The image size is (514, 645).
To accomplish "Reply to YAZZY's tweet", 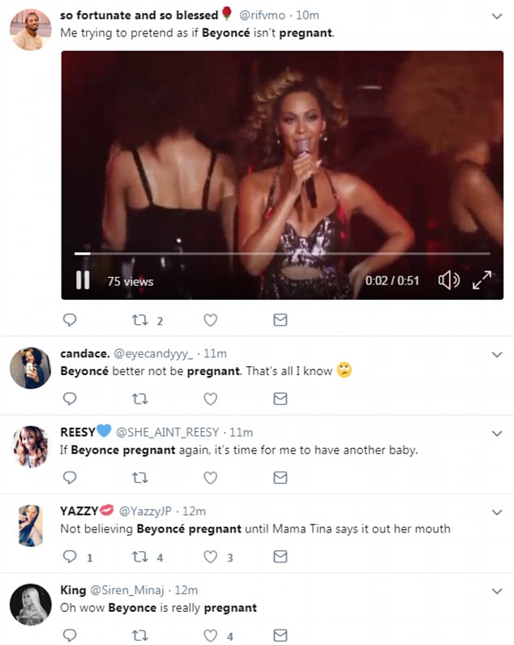I will coord(70,557).
